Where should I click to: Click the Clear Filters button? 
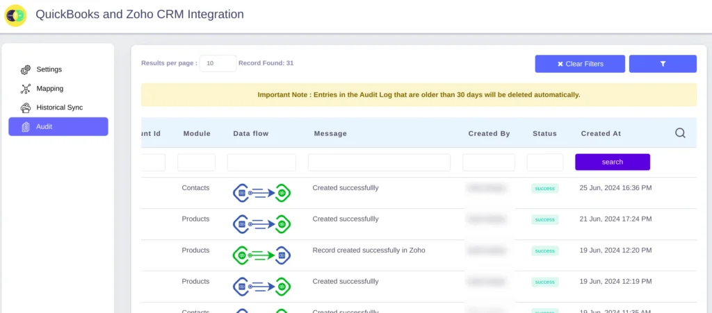(x=580, y=64)
